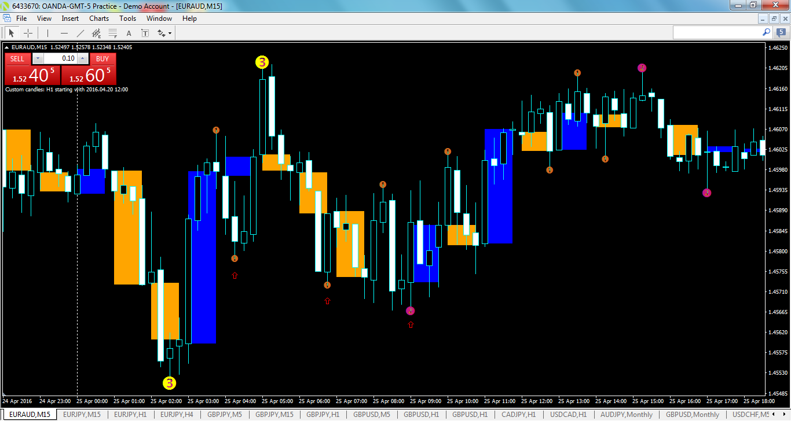Collapse the EURAUD,M15 quote panel arrow

[7, 47]
